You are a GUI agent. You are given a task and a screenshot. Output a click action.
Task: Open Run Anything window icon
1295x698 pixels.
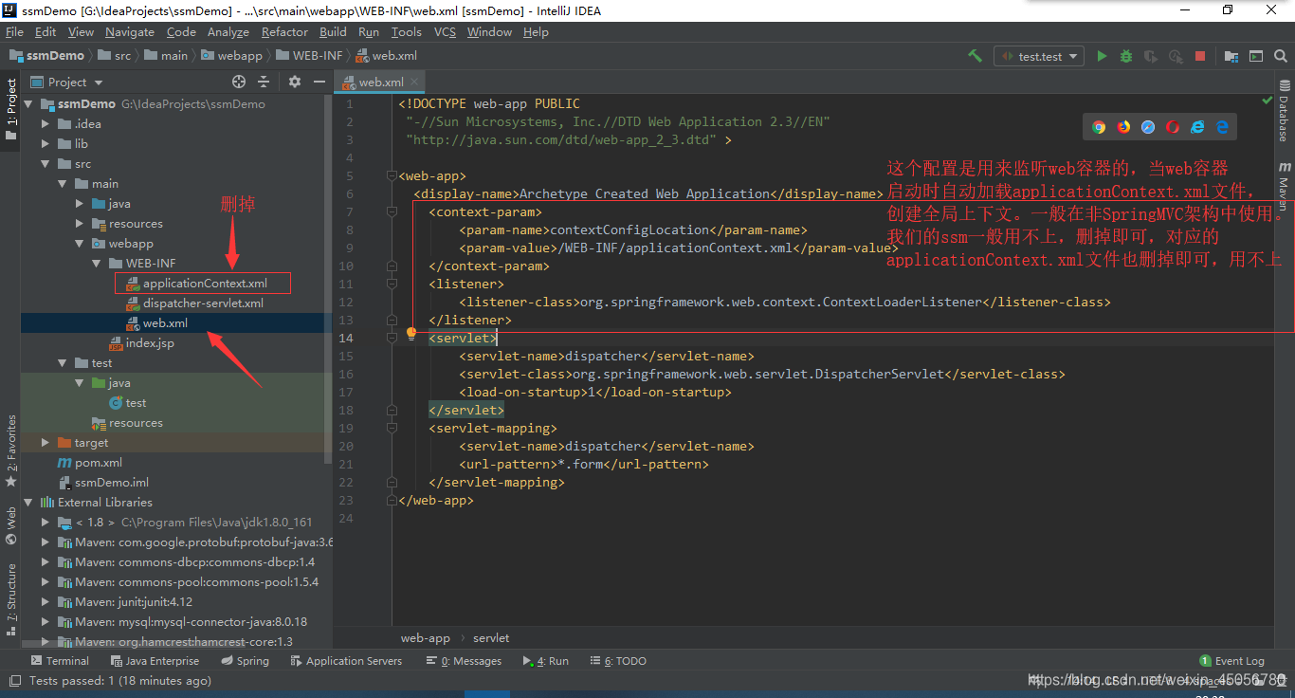click(1256, 56)
